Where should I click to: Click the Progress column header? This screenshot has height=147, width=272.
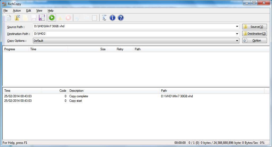pyautogui.click(x=15, y=49)
